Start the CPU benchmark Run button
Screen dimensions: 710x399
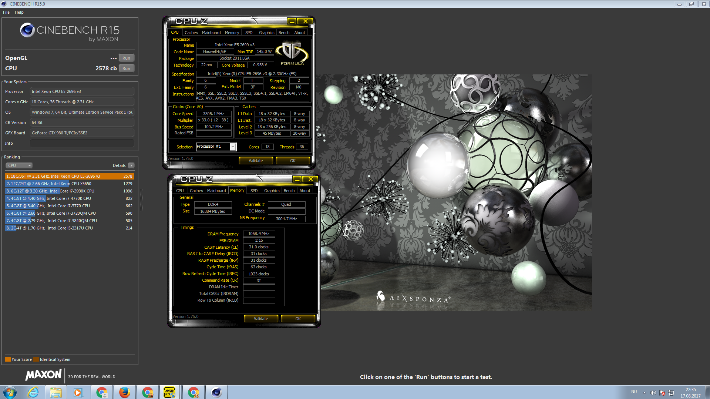126,68
